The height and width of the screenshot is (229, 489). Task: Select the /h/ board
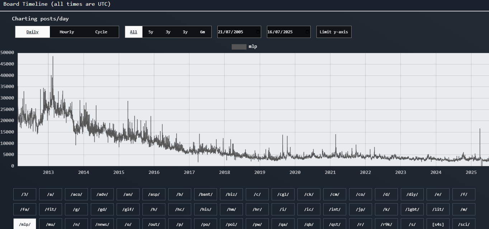[154, 209]
